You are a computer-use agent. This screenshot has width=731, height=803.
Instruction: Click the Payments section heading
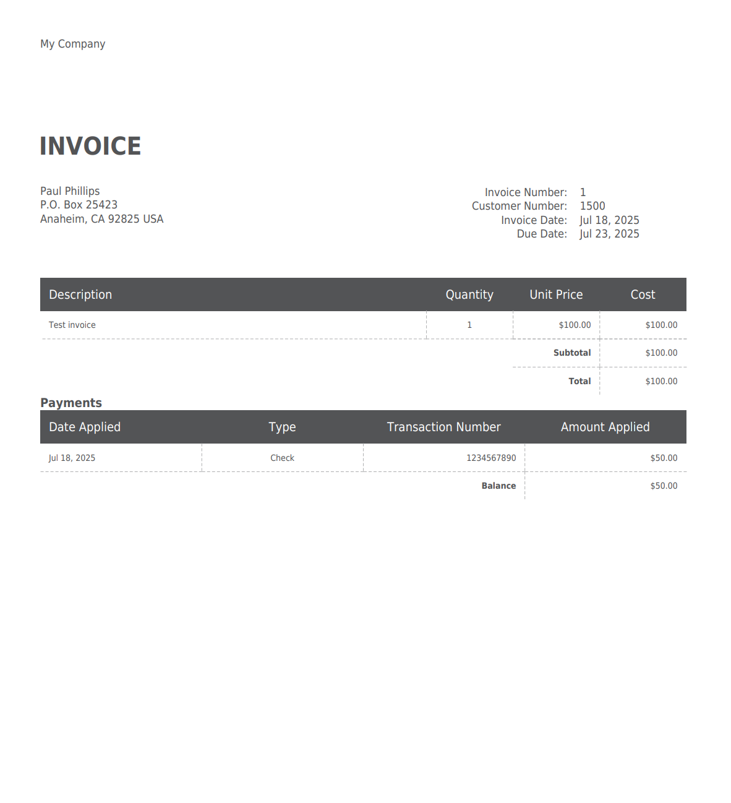(71, 403)
